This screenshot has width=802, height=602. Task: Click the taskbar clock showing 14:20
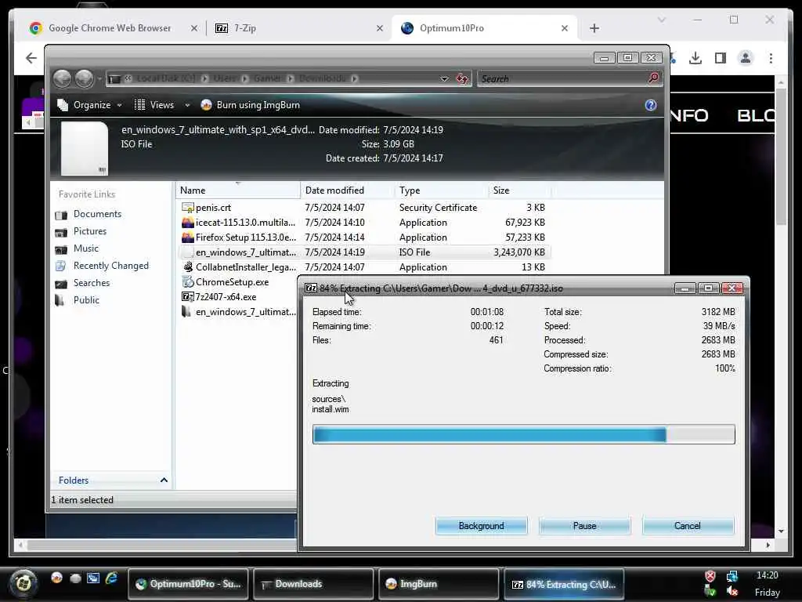pyautogui.click(x=767, y=575)
